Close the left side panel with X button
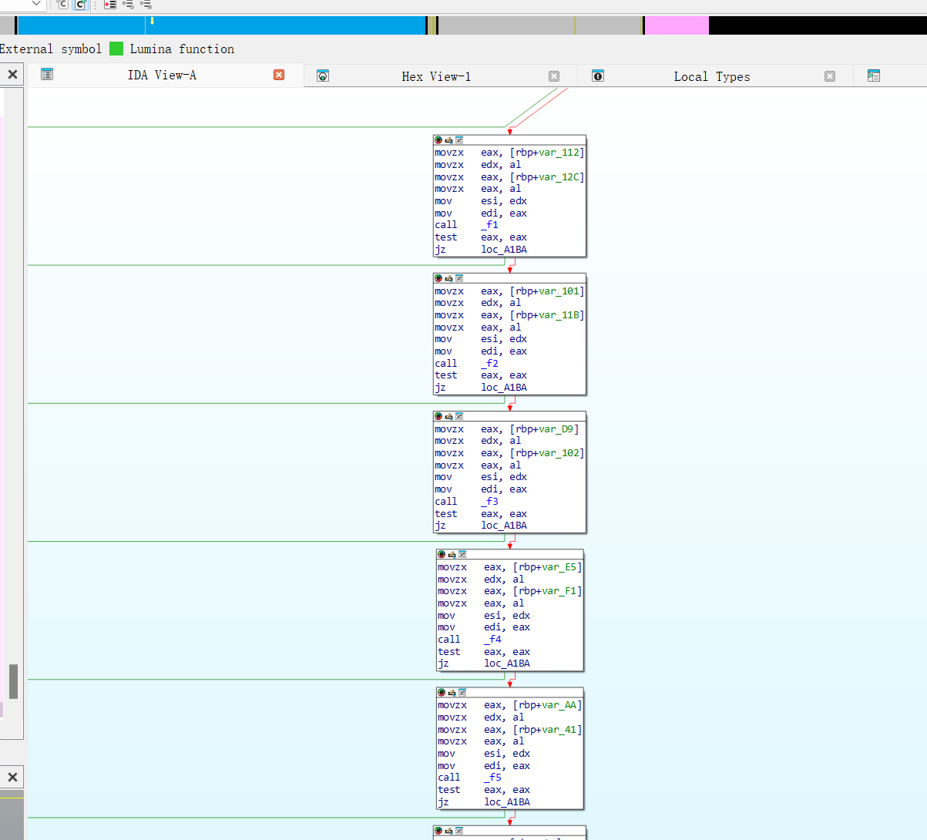The width and height of the screenshot is (927, 840). (x=12, y=75)
